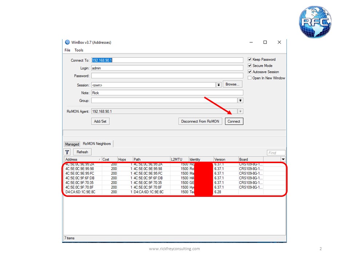The width and height of the screenshot is (349, 261).
Task: Click the filter funnel icon
Action: click(x=67, y=152)
